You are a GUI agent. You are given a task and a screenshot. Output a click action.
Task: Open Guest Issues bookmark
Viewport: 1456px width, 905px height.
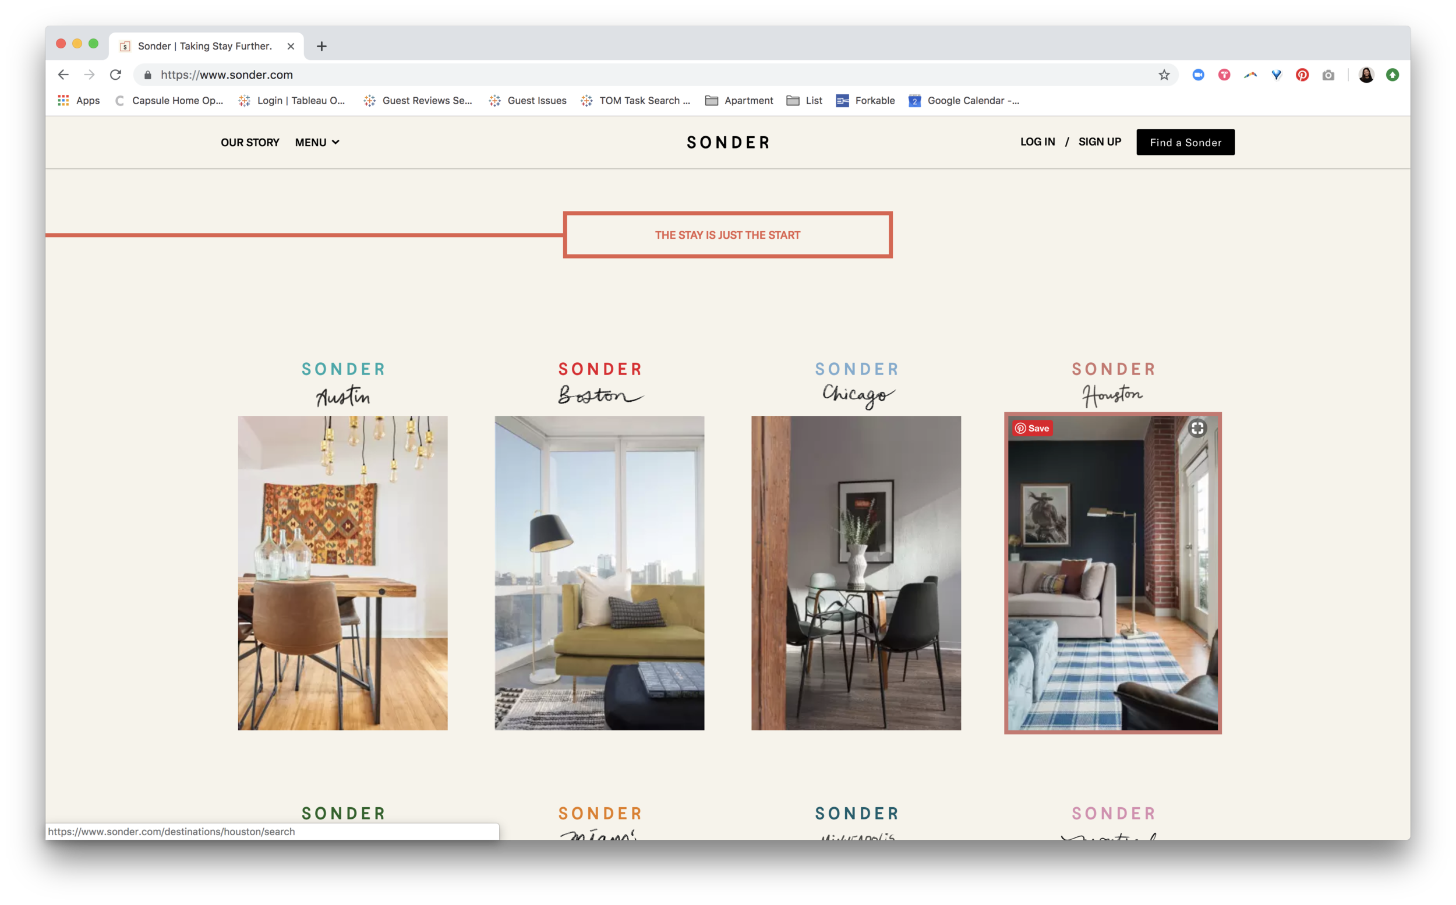527,101
